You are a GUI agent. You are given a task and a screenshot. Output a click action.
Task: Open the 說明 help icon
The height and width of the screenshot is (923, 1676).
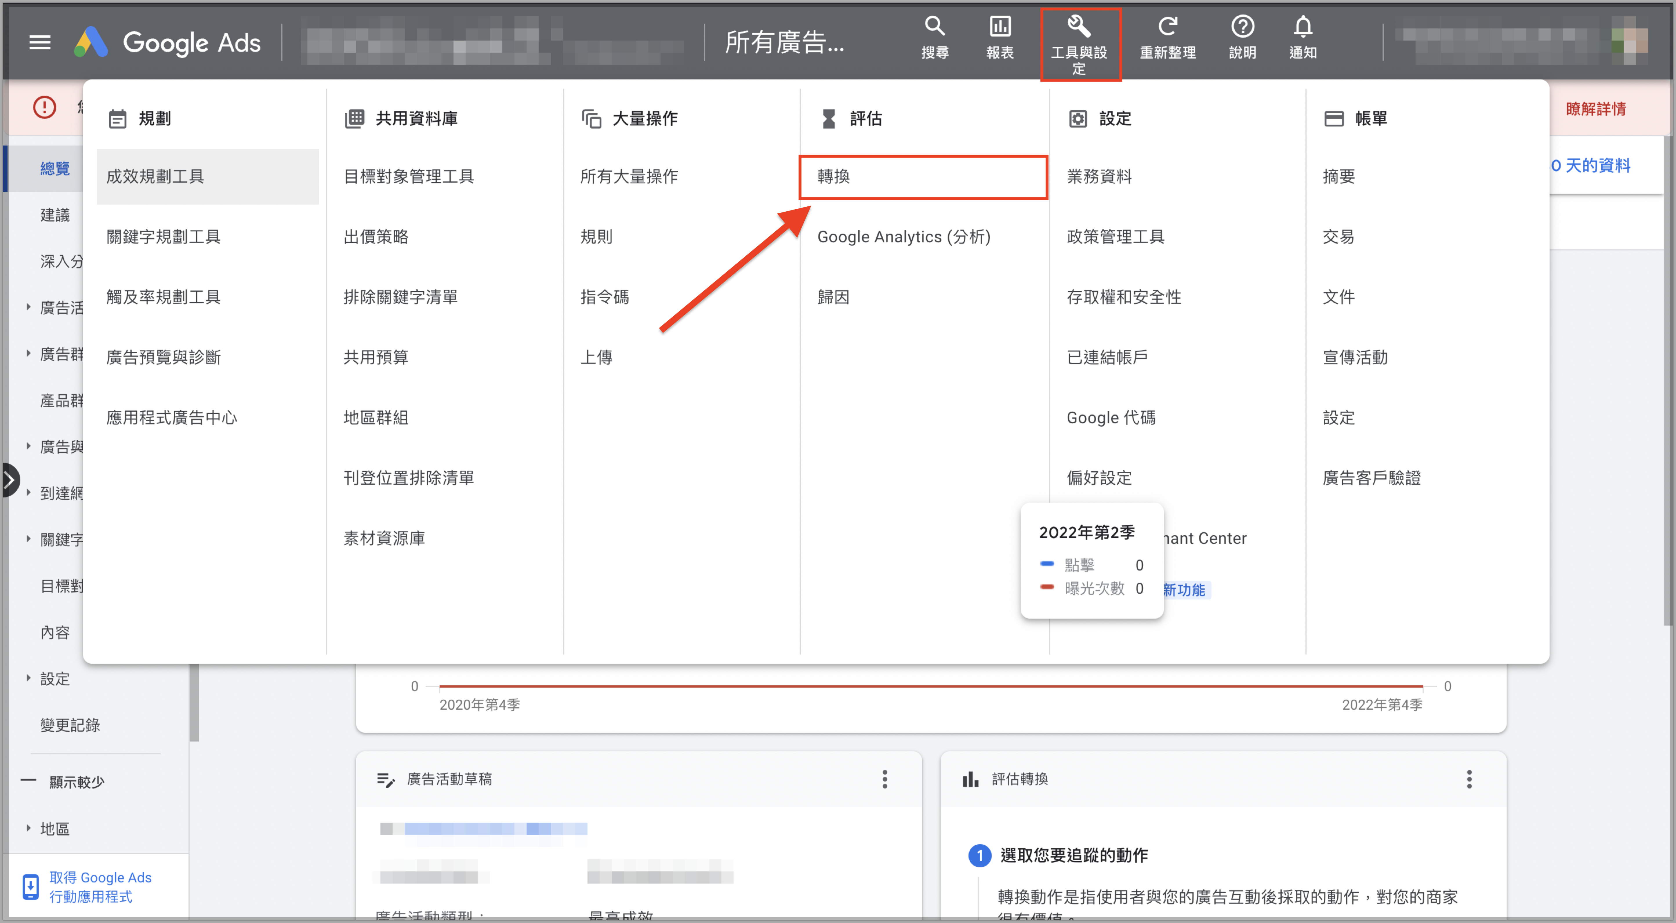[x=1243, y=38]
